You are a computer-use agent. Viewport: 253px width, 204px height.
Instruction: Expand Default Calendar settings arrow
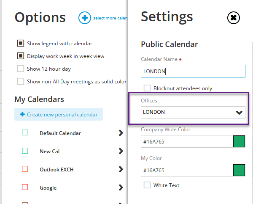pos(121,133)
